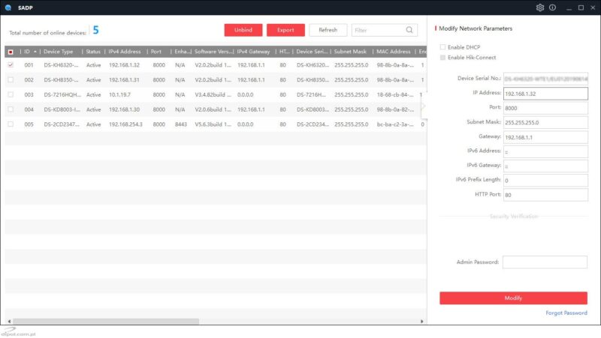
Task: Click the IPv6 Gateway input field
Action: pyautogui.click(x=545, y=166)
